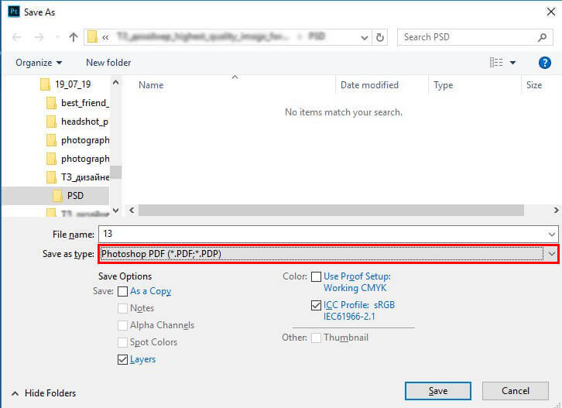Click the Save button
562x408 pixels.
437,391
